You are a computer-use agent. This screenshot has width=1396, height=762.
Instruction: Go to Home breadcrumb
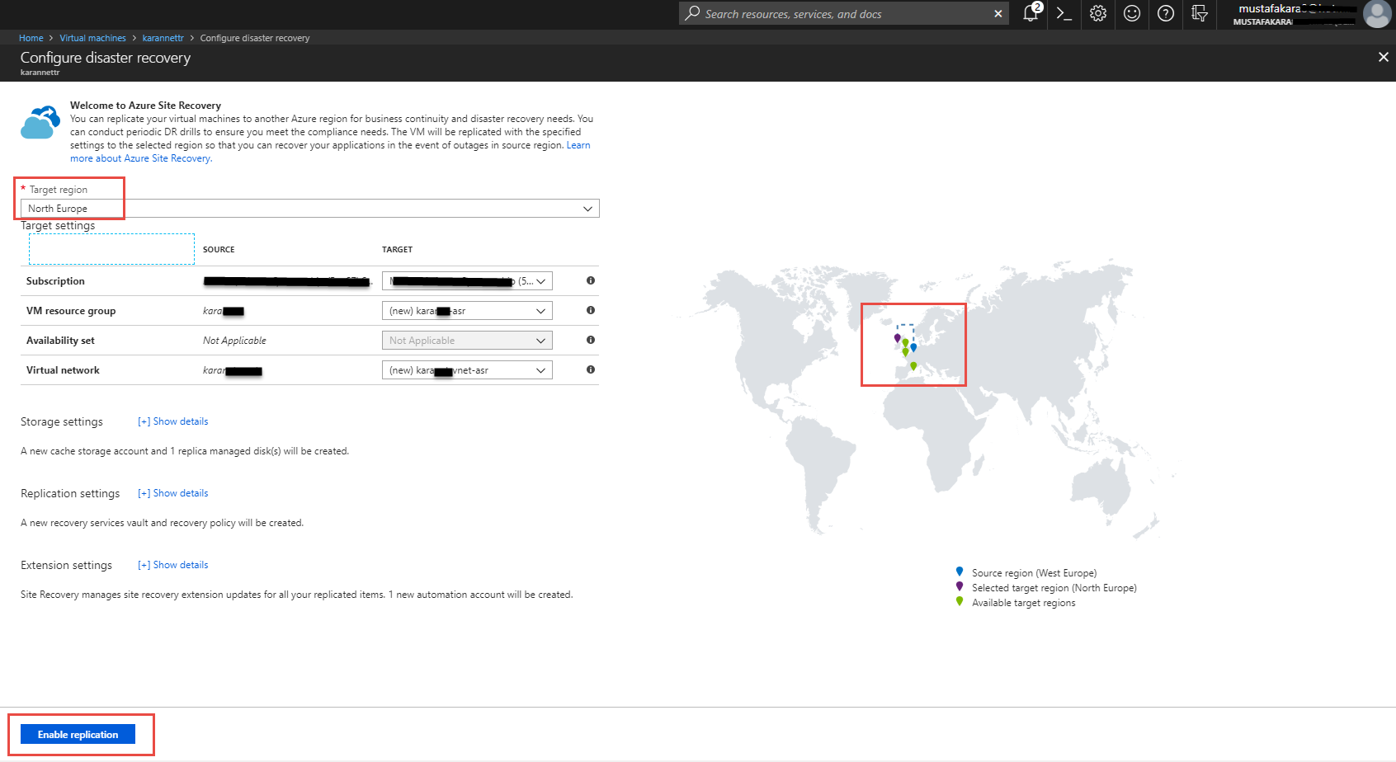[31, 38]
